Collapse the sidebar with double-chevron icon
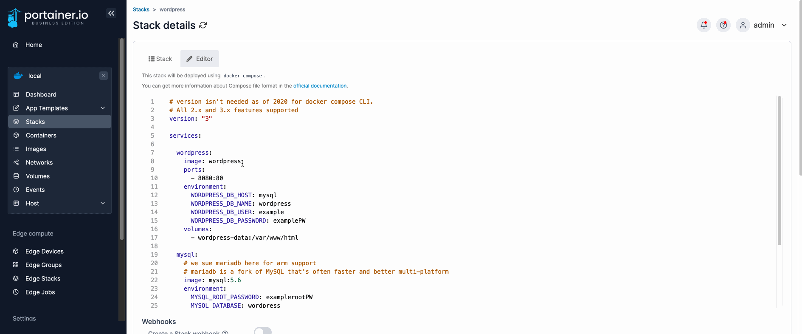802x334 pixels. [x=111, y=13]
